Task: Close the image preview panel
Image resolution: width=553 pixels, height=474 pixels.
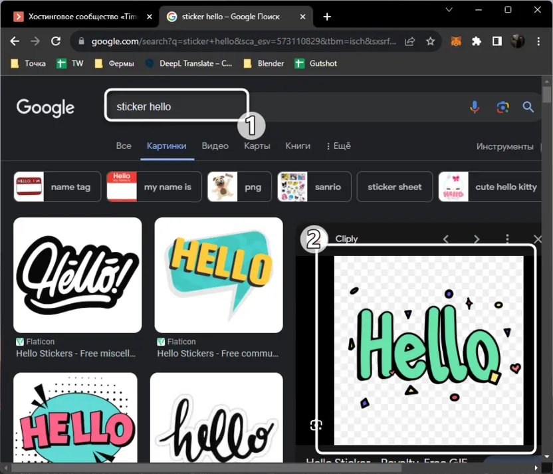Action: point(538,239)
